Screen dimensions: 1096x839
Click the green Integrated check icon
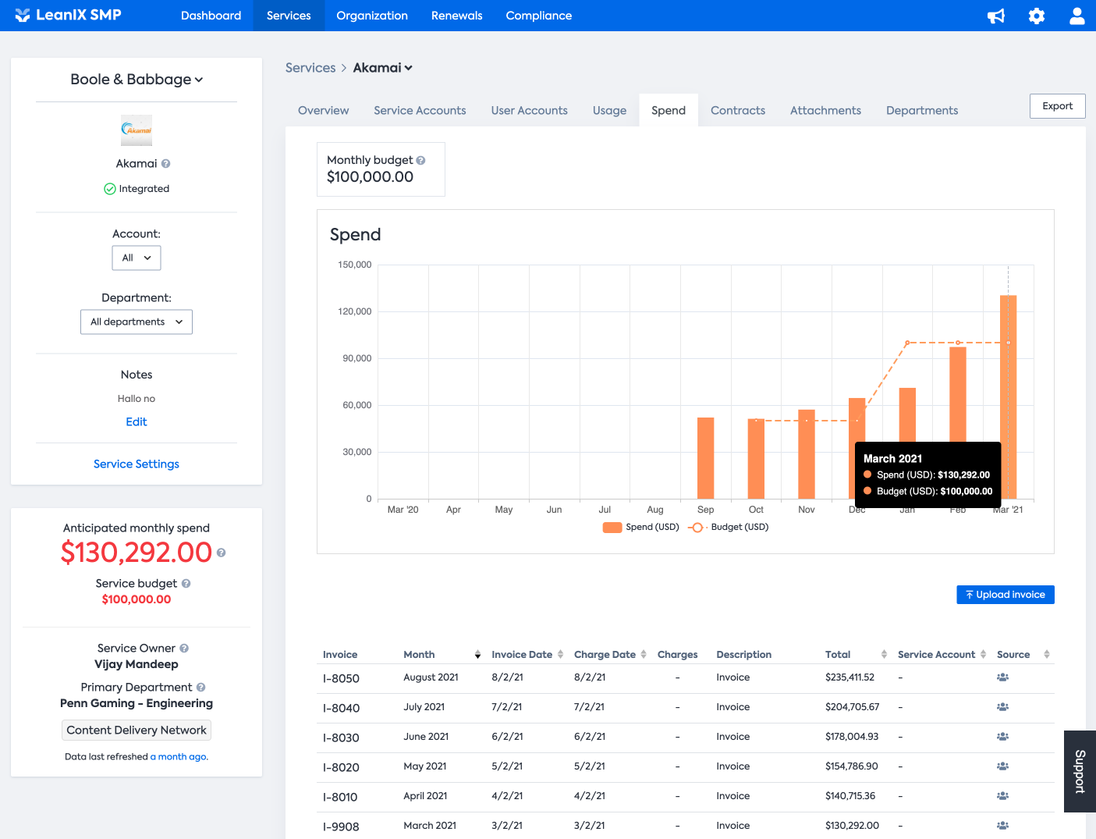pos(110,189)
